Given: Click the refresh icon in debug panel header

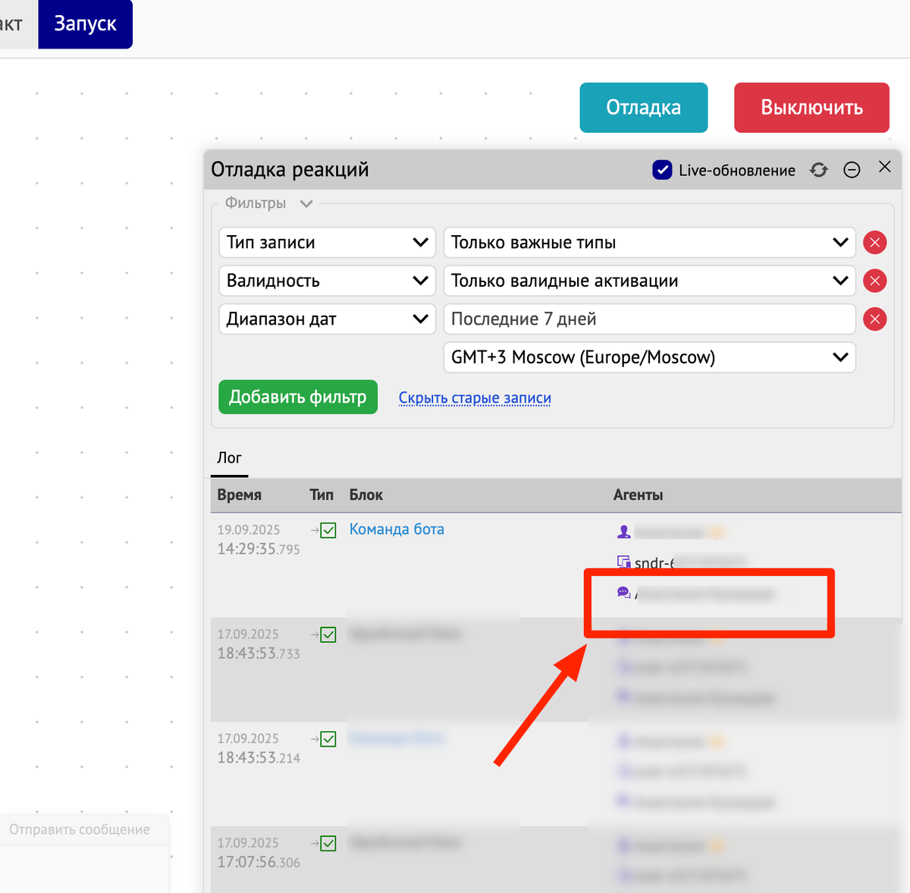Looking at the screenshot, I should tap(819, 170).
